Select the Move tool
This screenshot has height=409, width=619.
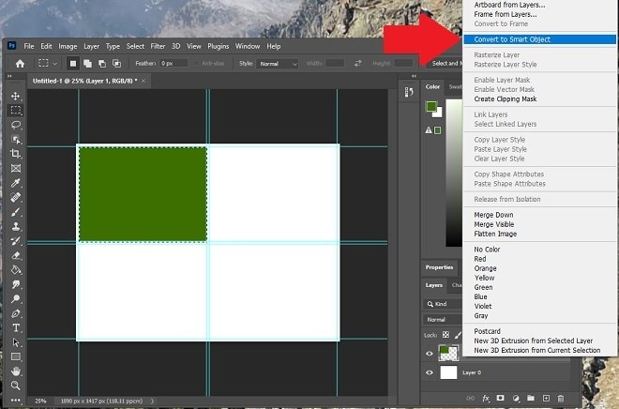[16, 96]
